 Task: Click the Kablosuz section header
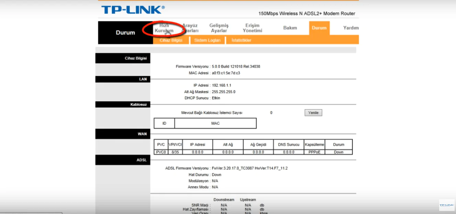coord(123,104)
